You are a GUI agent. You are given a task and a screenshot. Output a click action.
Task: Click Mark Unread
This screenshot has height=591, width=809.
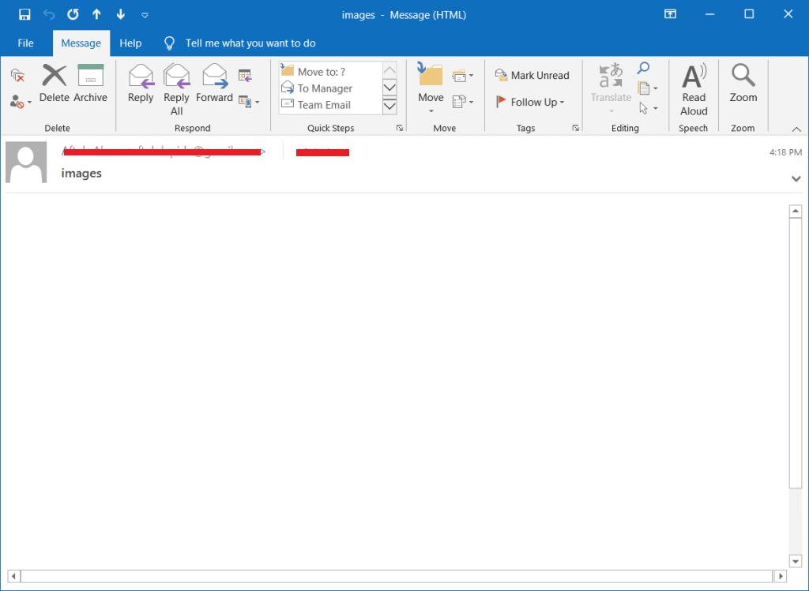pos(532,75)
